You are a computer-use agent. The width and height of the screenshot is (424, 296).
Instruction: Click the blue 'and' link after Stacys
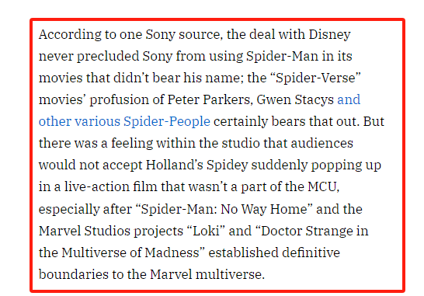[x=349, y=99]
